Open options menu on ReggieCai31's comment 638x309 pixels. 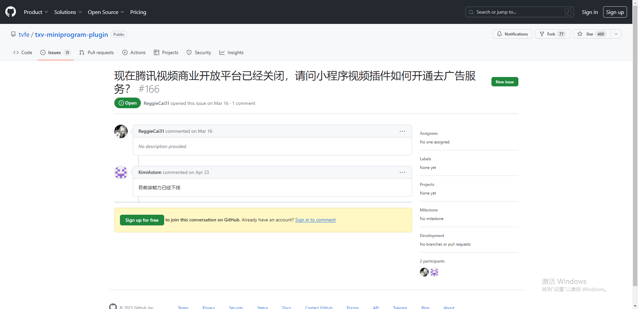402,131
